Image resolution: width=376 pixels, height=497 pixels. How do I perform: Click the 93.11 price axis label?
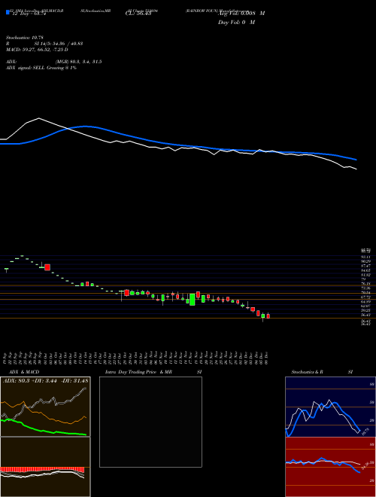[365, 257]
